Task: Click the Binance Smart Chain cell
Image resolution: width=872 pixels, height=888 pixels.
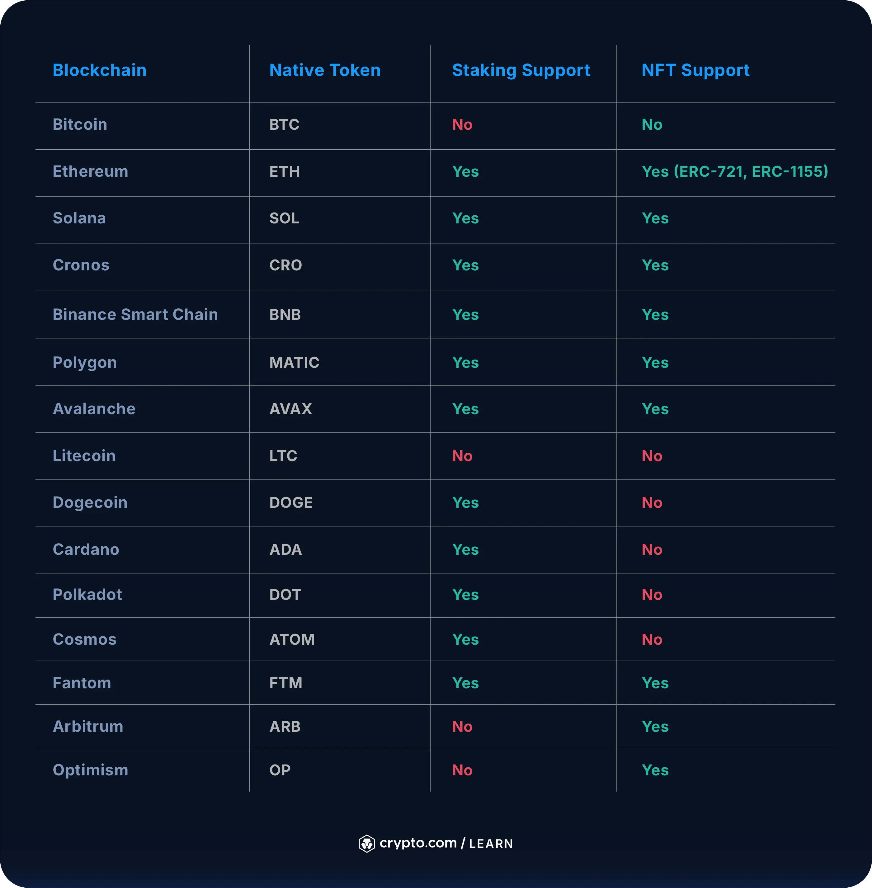Action: point(135,315)
